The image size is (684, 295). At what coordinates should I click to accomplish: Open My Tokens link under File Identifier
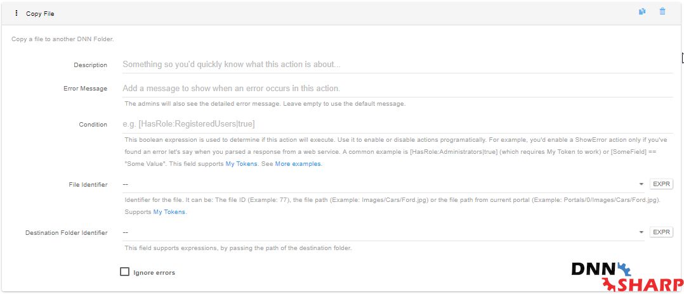(x=169, y=212)
